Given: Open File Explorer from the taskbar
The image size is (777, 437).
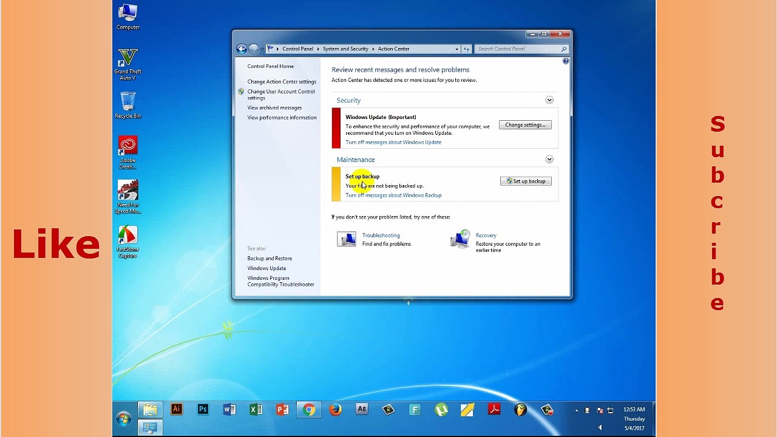Looking at the screenshot, I should 150,410.
